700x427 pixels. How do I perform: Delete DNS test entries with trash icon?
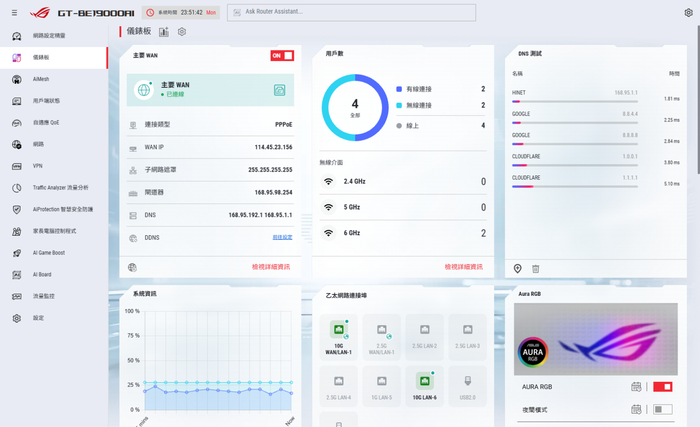tap(536, 269)
